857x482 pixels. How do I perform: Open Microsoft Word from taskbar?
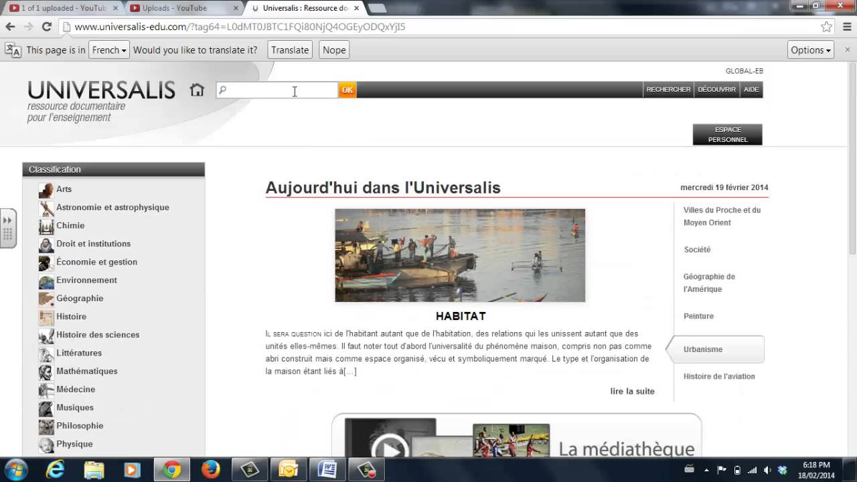coord(327,470)
